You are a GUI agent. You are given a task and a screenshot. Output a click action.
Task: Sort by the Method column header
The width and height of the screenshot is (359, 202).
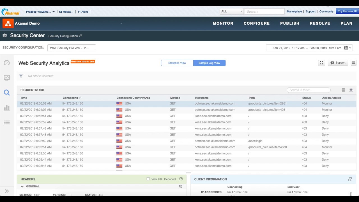click(x=175, y=98)
